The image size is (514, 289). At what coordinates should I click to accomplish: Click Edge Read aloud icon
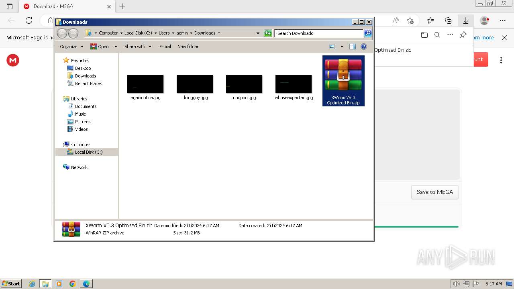tap(396, 20)
